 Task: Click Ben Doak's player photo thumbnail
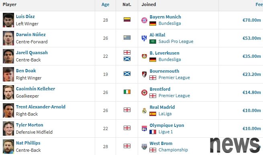[8, 74]
